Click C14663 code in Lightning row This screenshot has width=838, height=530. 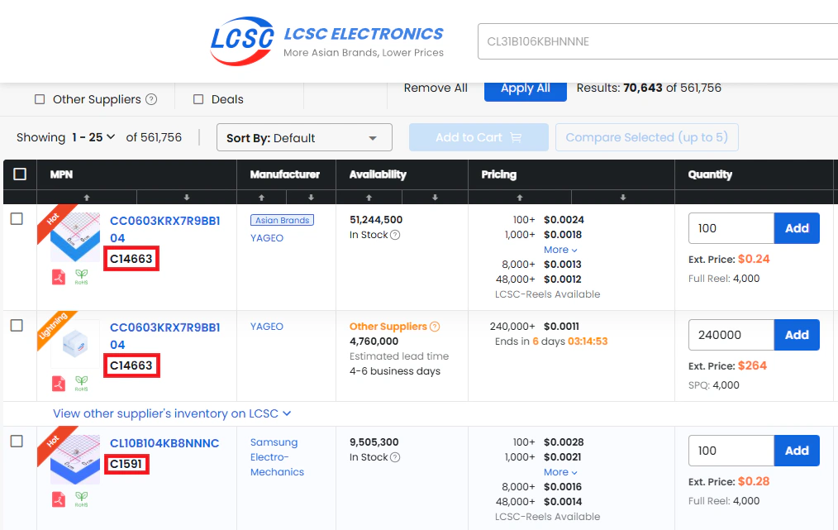coord(131,365)
